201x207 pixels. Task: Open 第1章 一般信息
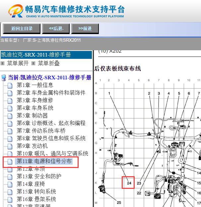coord(35,85)
